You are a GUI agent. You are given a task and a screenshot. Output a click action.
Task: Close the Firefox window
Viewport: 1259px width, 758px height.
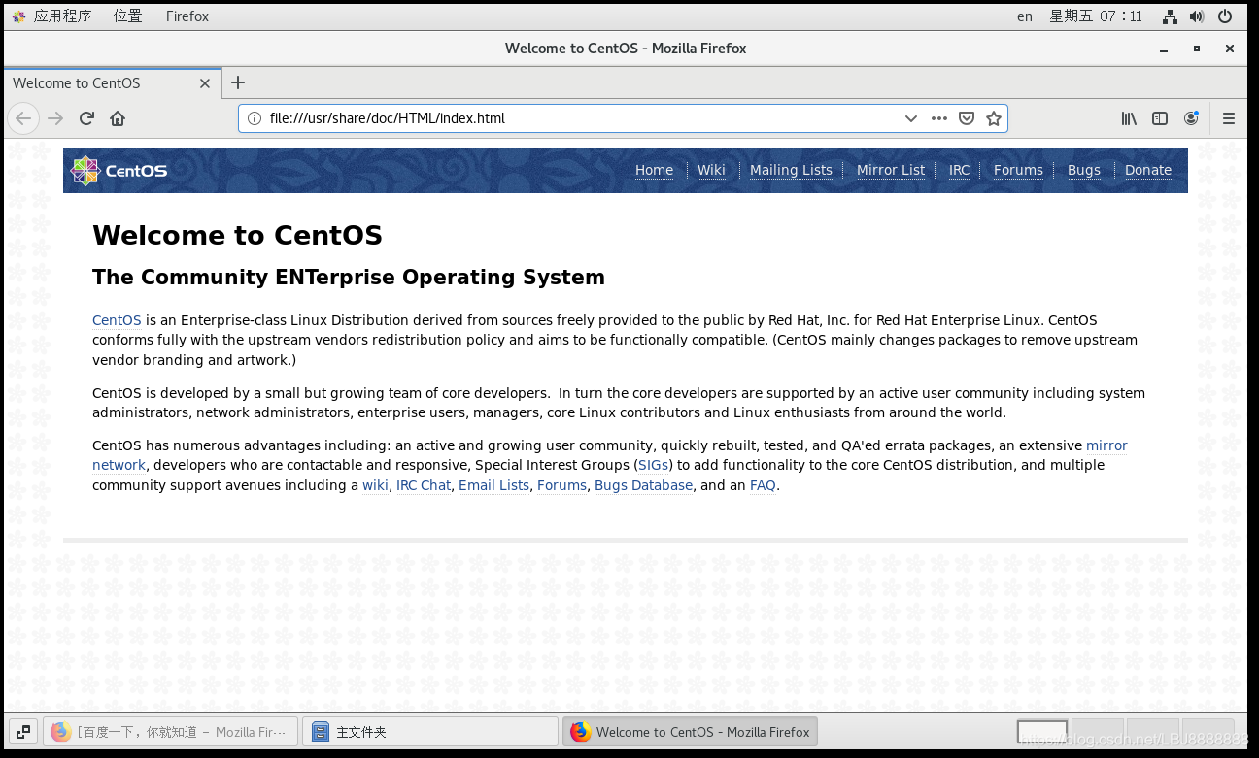click(1230, 49)
